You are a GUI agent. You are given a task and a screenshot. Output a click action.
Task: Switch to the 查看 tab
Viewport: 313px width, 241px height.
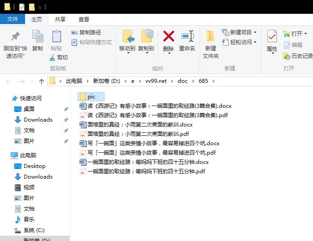pyautogui.click(x=84, y=20)
